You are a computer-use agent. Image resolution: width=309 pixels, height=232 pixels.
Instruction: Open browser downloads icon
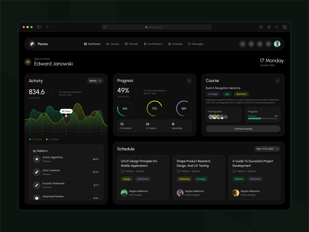point(261,27)
